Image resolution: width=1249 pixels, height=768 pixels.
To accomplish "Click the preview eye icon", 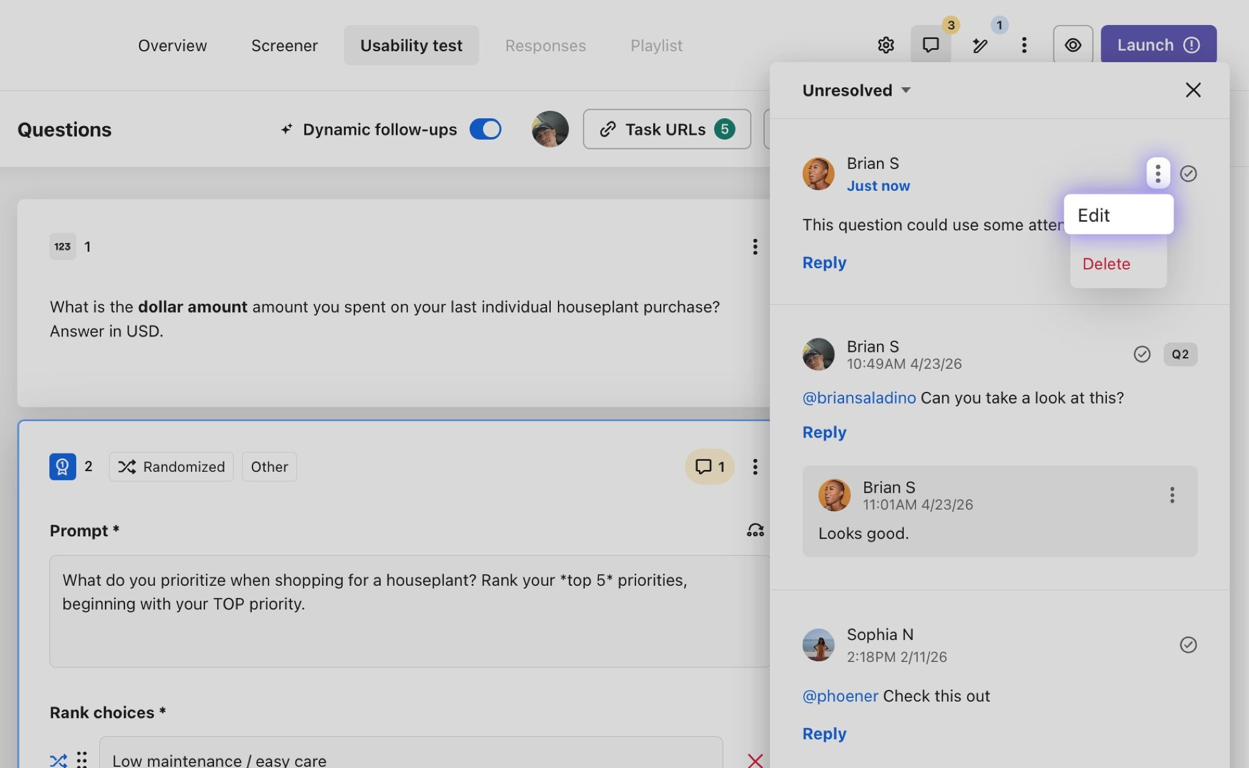I will [1073, 45].
